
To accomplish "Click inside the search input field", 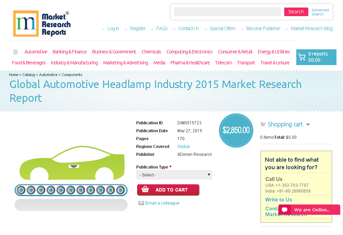I will 227,12.
